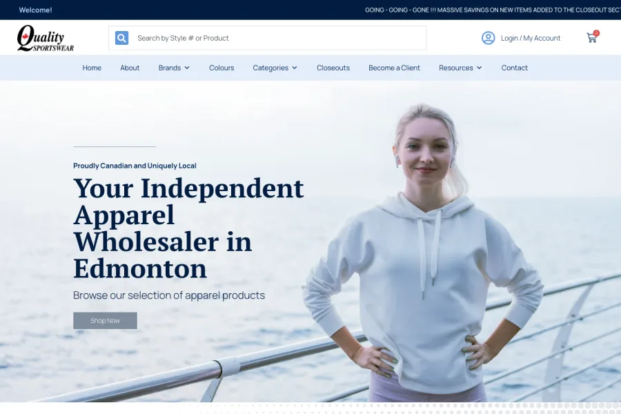Click the 'Your Independent Apparel Wholesaler' headline
The width and height of the screenshot is (621, 414).
pyautogui.click(x=188, y=228)
